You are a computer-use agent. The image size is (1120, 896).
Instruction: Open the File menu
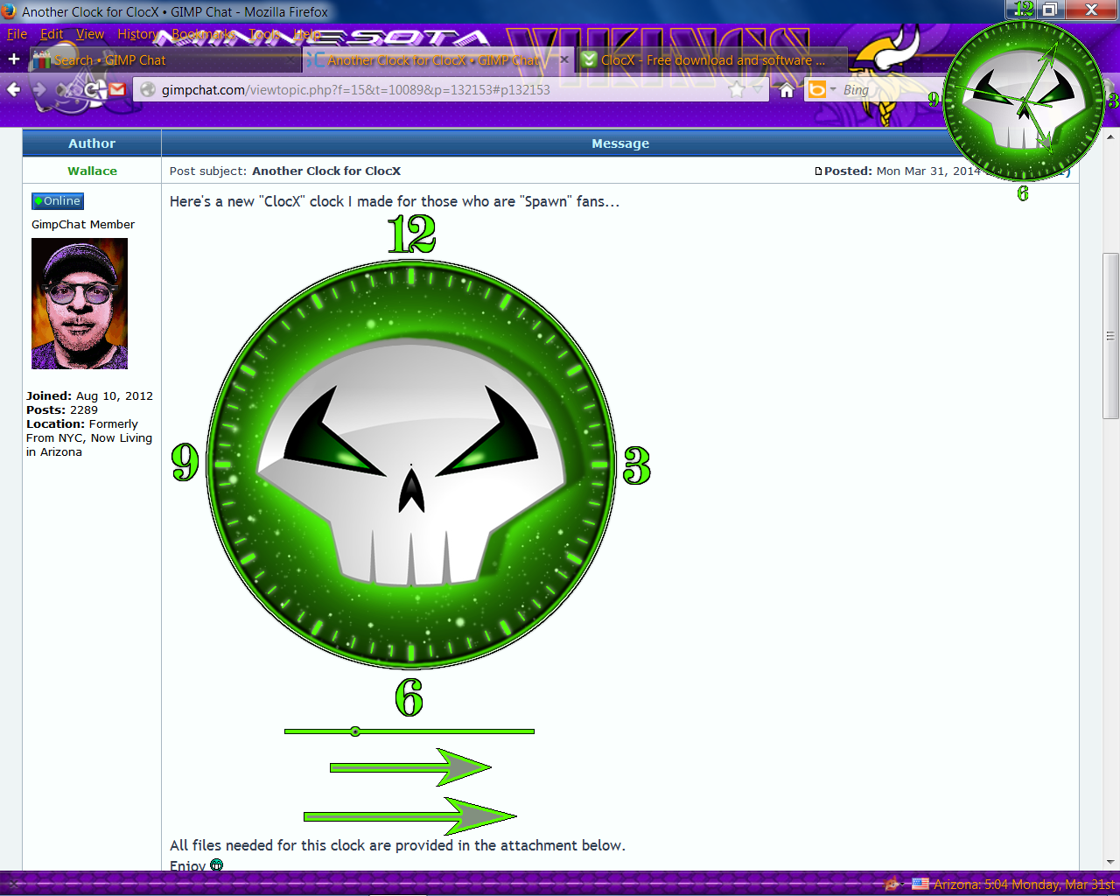pos(17,34)
